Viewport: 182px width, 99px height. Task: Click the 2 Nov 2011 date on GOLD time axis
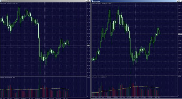pyautogui.click(x=157, y=98)
